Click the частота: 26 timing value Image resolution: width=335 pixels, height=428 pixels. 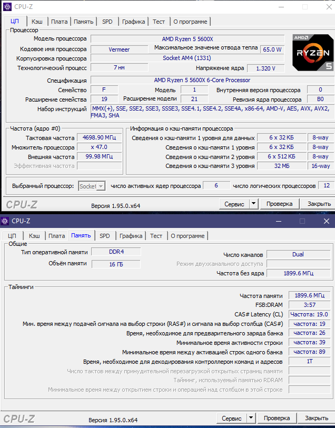tap(309, 333)
